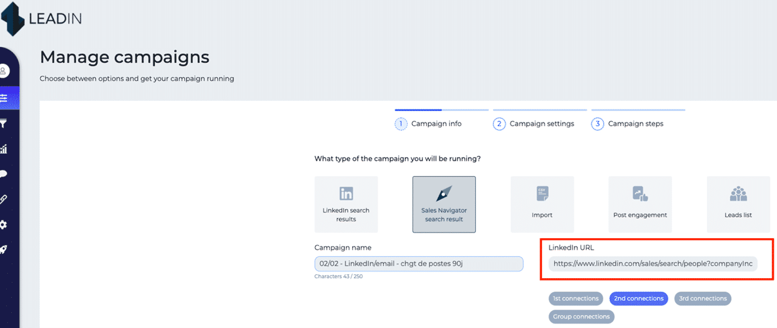Screen dimensions: 777x328
Task: Click the "Campaign name" field label
Action: 343,247
